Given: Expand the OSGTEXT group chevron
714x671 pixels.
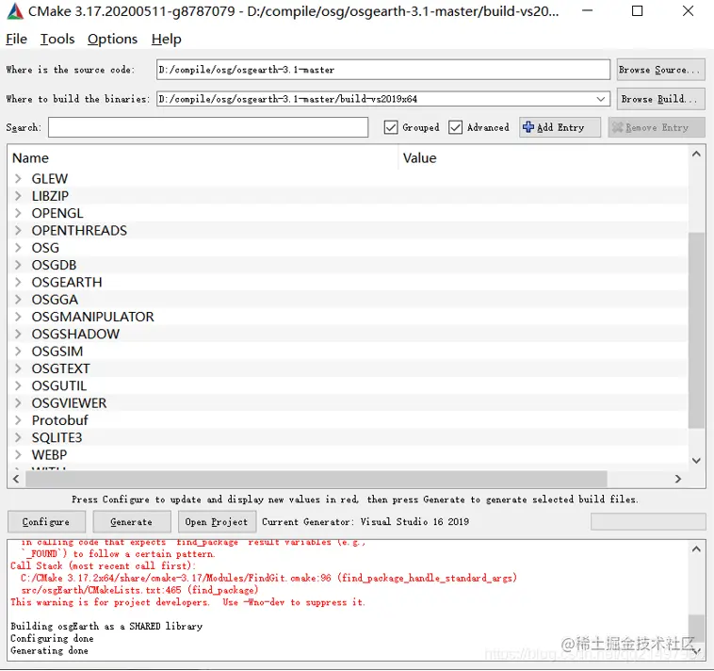Looking at the screenshot, I should (18, 368).
